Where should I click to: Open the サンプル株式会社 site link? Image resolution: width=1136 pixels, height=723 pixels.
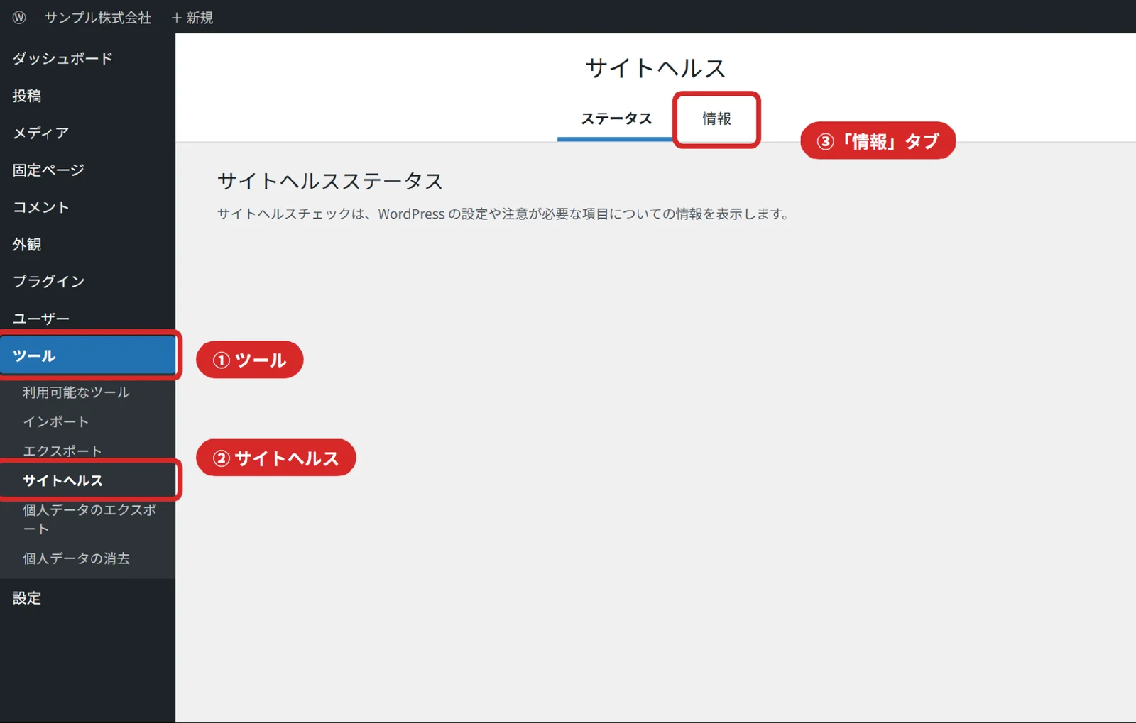click(x=98, y=17)
